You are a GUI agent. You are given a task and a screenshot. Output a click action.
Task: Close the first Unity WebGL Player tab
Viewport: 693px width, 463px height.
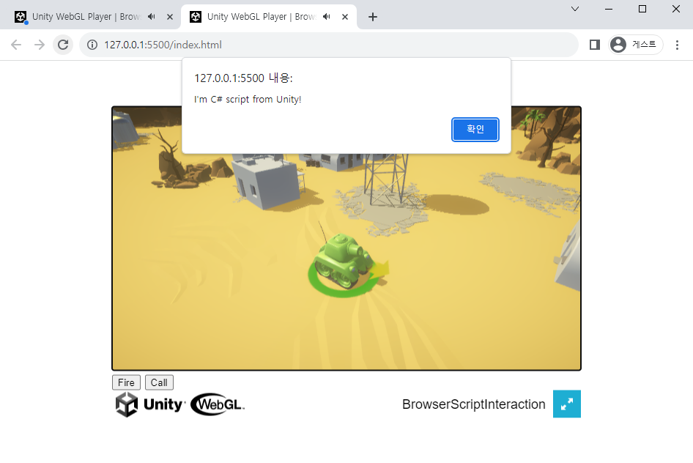tap(170, 17)
